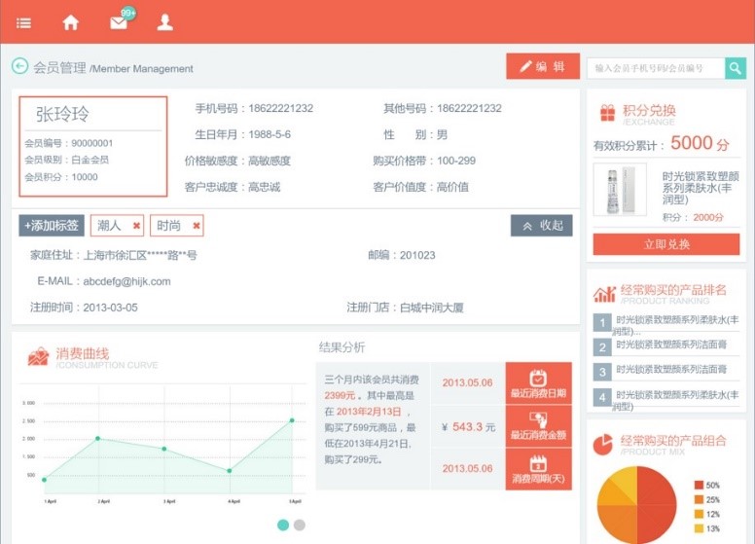755x544 pixels.
Task: Open the messages envelope with 99+ badge
Action: (120, 21)
